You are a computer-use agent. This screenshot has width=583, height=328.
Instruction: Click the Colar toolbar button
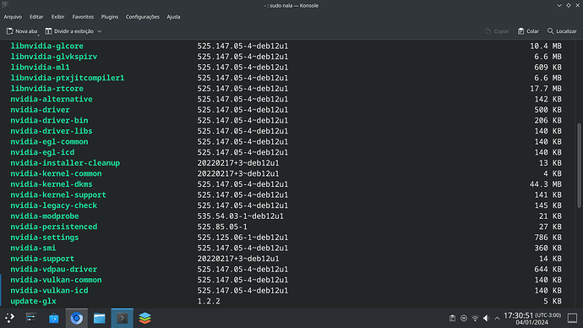(x=528, y=31)
